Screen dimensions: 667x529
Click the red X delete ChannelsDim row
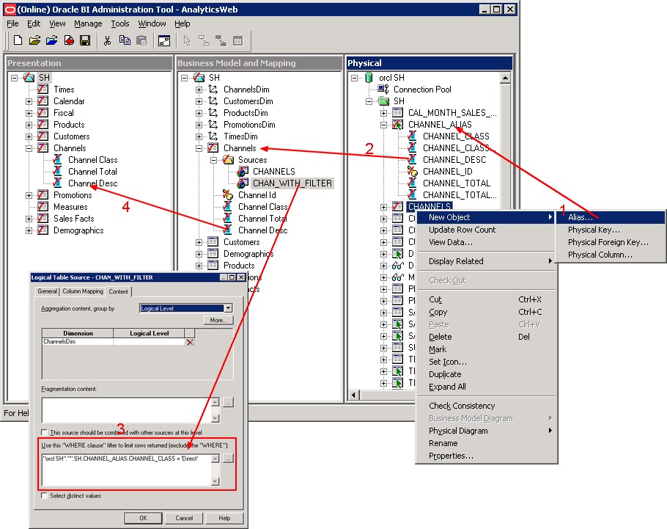pos(190,343)
